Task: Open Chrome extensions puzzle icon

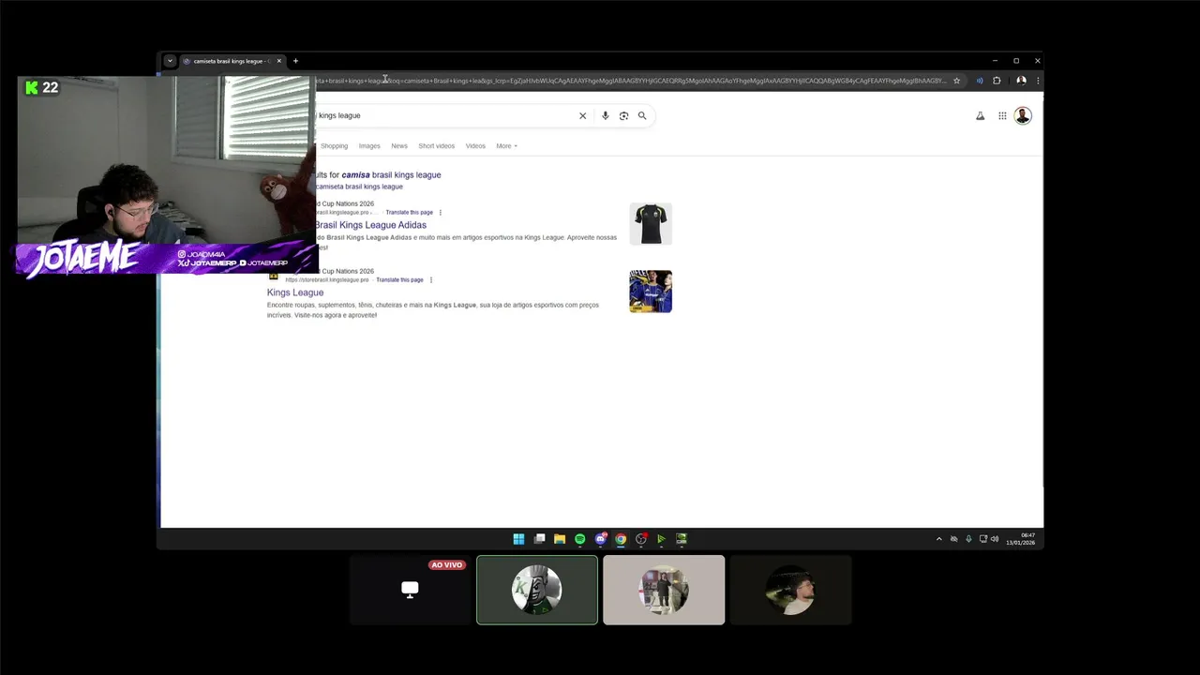Action: click(x=997, y=81)
